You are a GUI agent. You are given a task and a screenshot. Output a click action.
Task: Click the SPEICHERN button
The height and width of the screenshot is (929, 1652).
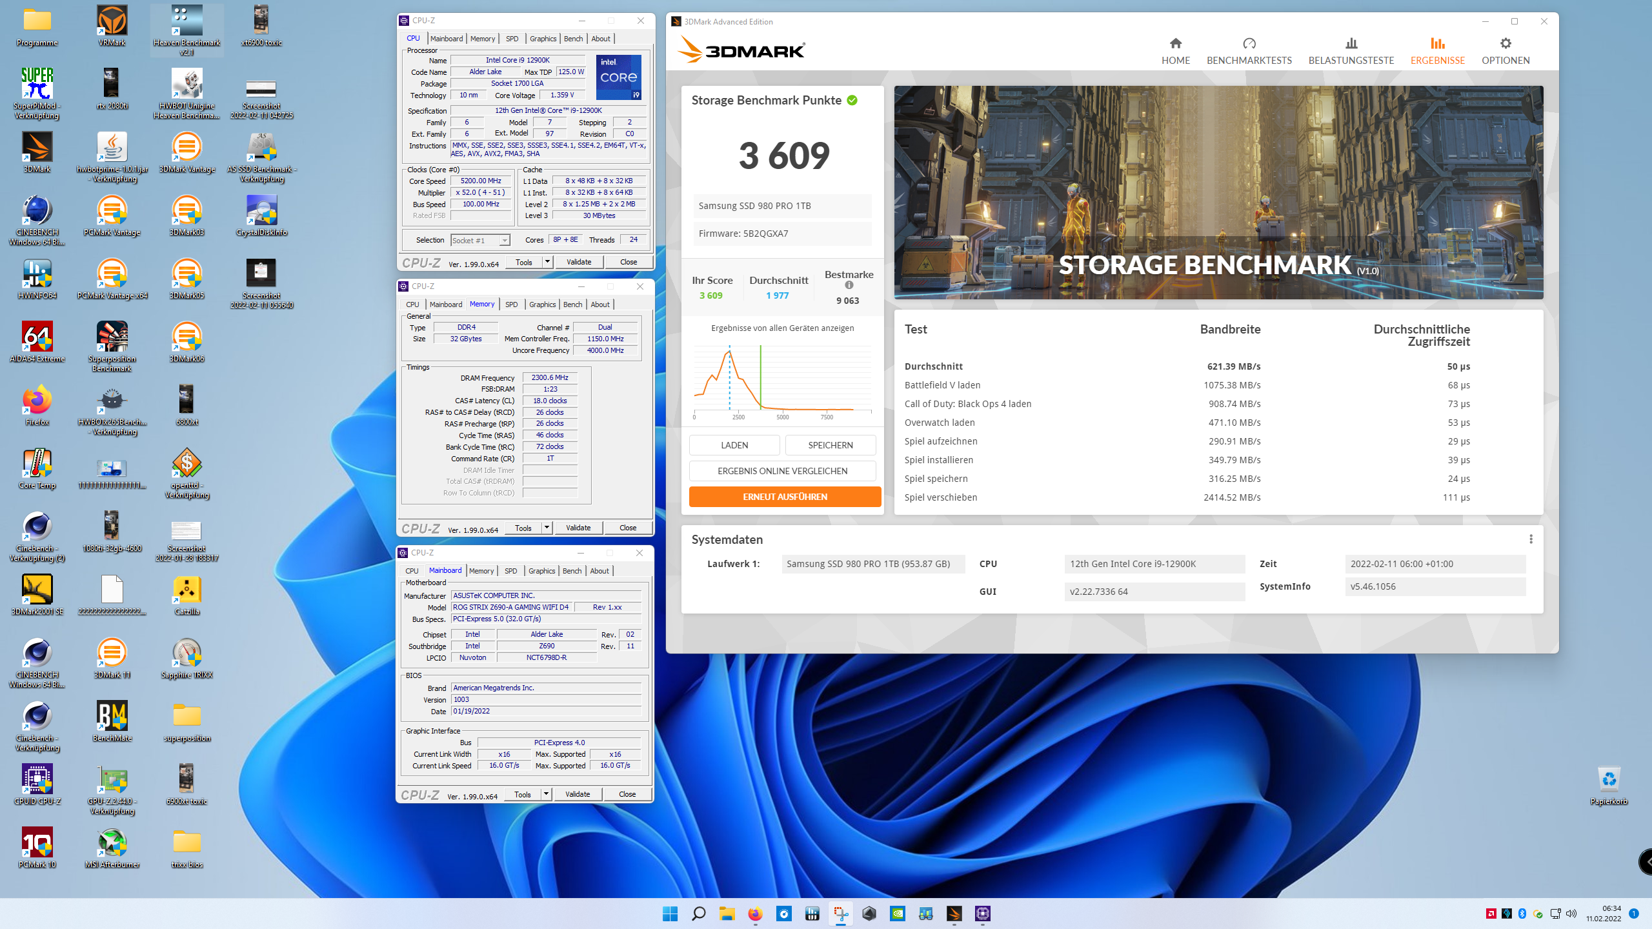[x=831, y=445]
